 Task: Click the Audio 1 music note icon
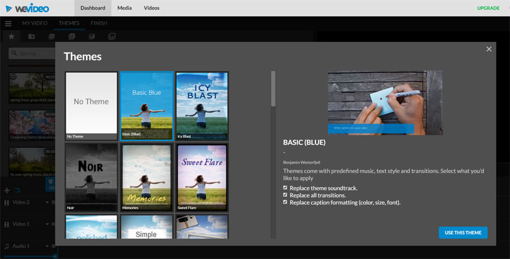coord(6,246)
